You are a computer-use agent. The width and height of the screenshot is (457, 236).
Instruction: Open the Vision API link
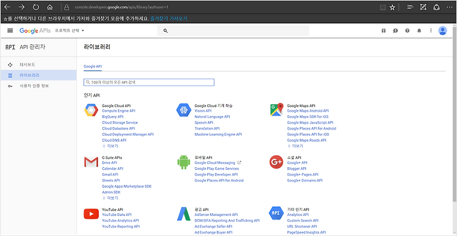[x=203, y=111]
